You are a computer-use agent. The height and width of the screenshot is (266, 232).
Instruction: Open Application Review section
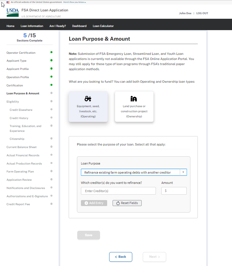[x=19, y=180]
